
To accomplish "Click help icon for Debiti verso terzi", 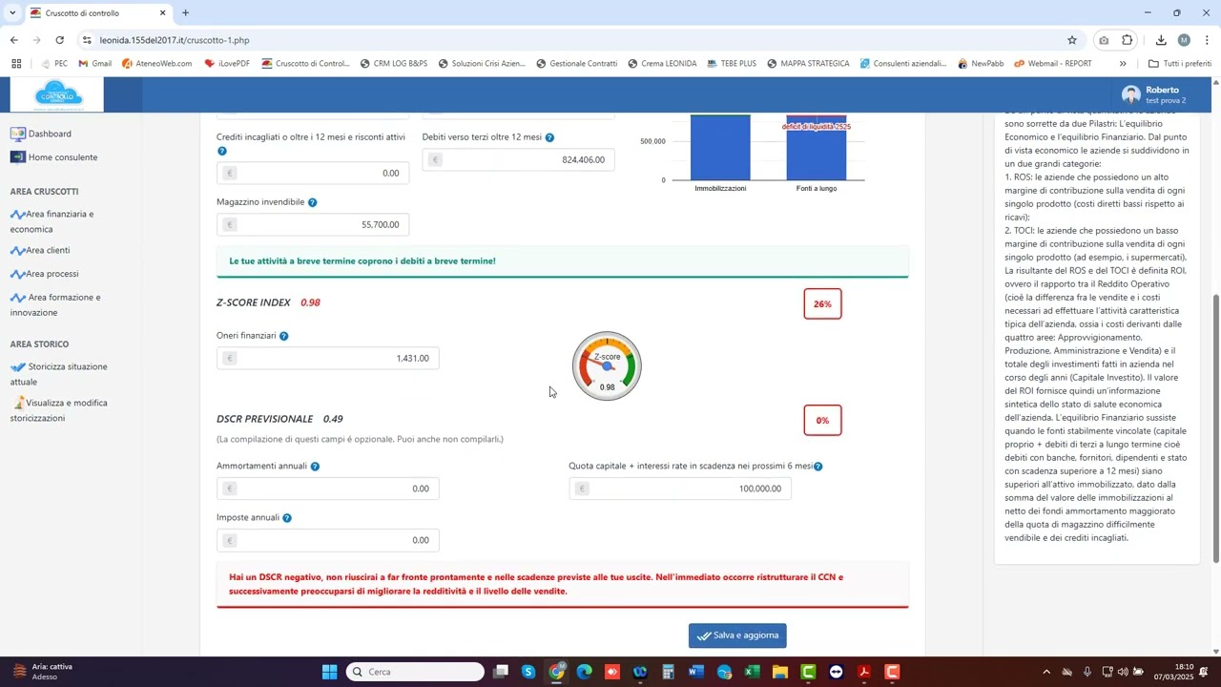I will tap(549, 137).
